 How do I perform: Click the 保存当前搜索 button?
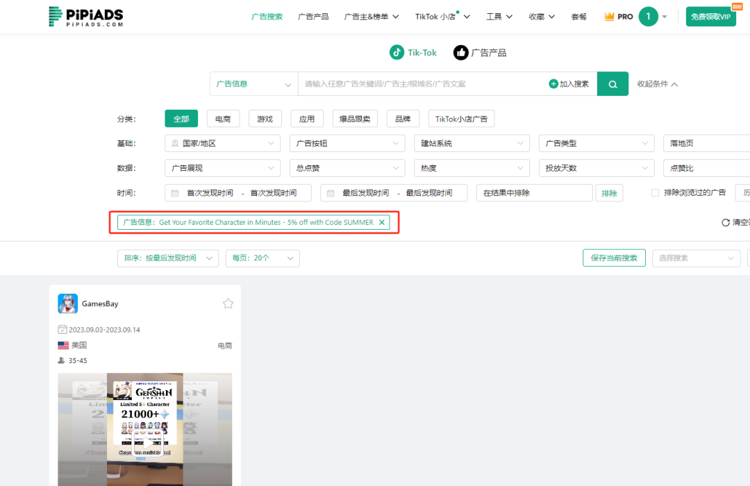(x=614, y=258)
